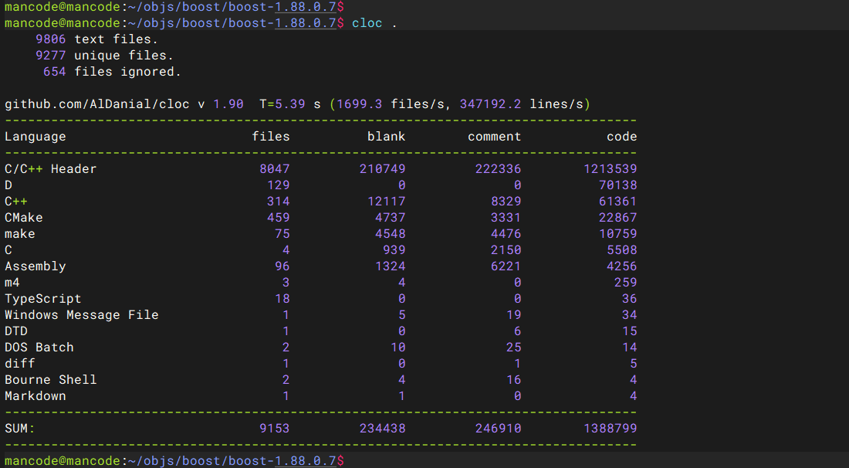Select the 'DOS Batch' row label
Image resolution: width=849 pixels, height=468 pixels.
click(39, 348)
